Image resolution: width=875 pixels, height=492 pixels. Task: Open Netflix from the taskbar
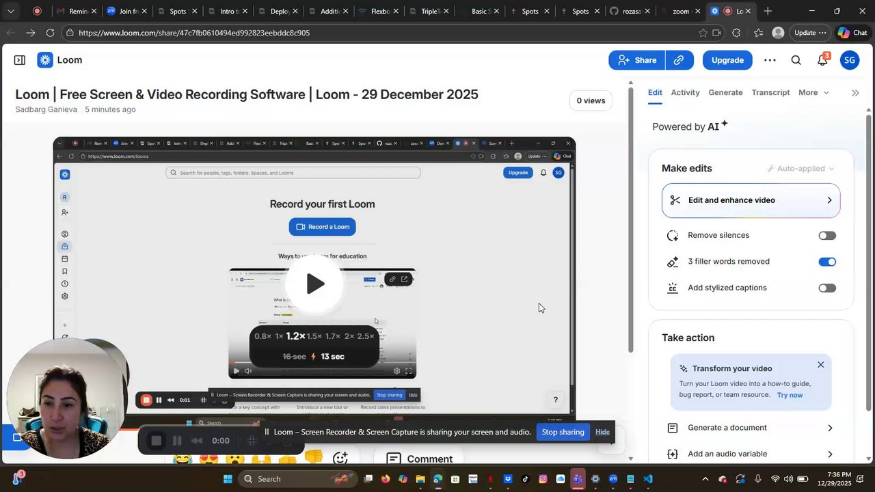click(490, 479)
